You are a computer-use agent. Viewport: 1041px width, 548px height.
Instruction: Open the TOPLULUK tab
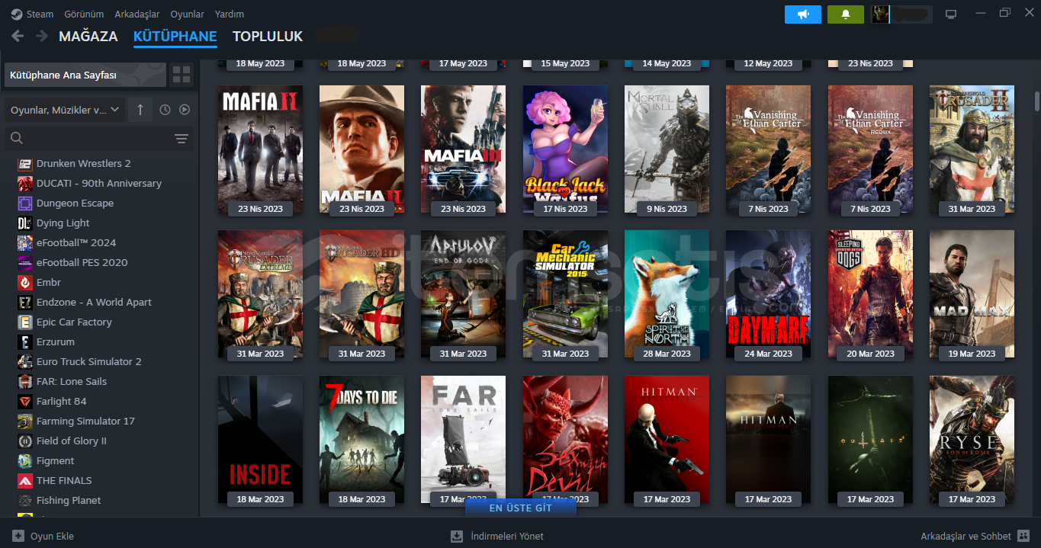tap(268, 36)
